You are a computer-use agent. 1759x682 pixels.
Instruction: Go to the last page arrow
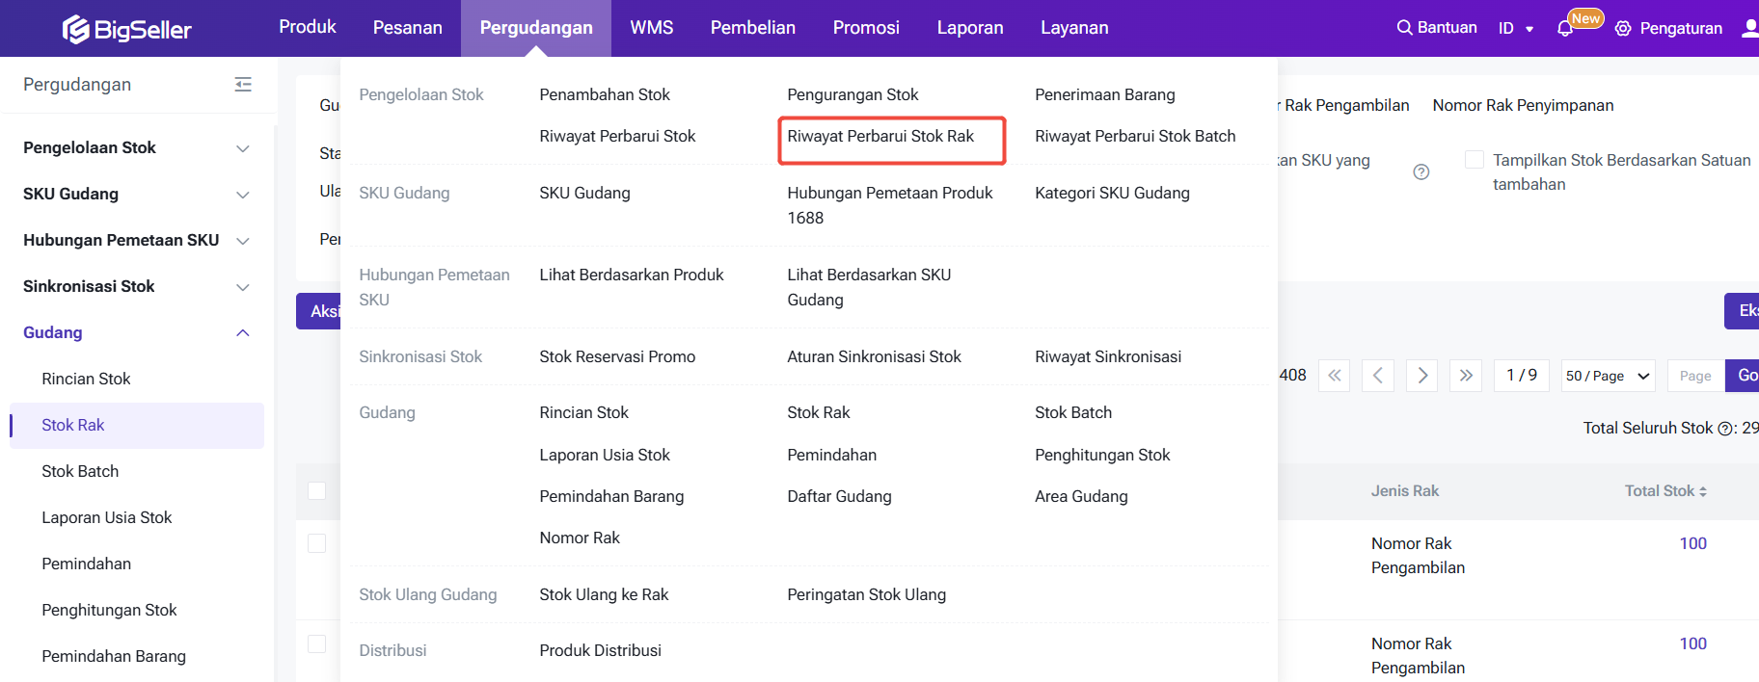[x=1466, y=376]
